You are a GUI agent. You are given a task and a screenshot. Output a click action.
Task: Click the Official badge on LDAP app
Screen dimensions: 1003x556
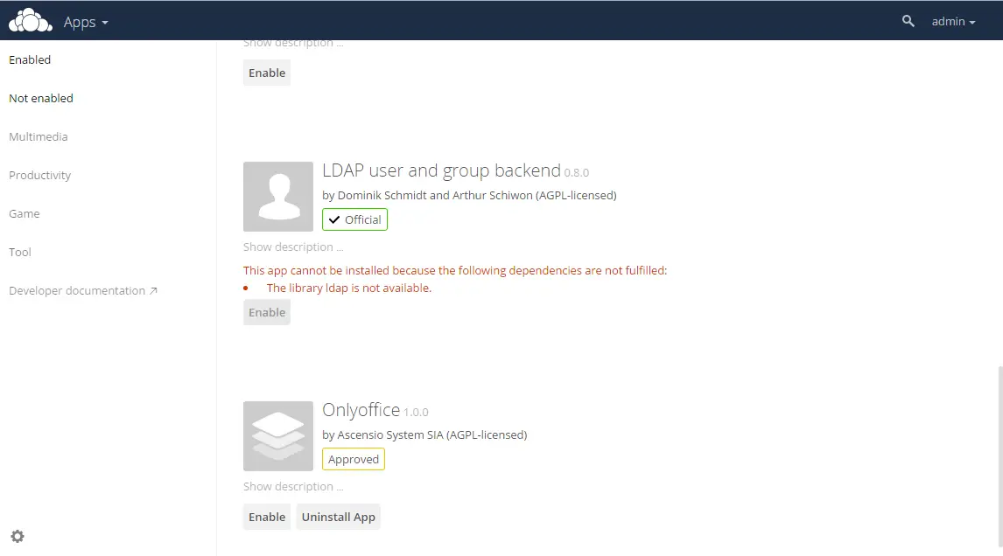pos(355,219)
